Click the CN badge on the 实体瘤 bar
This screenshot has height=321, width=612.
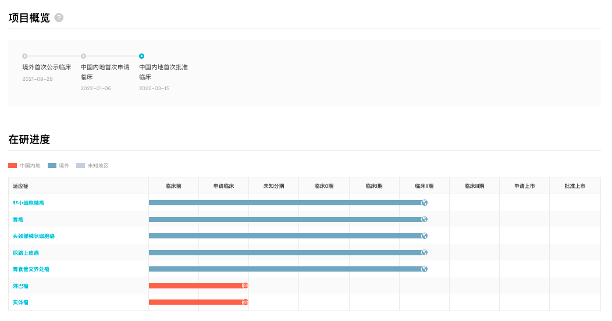[x=245, y=302]
